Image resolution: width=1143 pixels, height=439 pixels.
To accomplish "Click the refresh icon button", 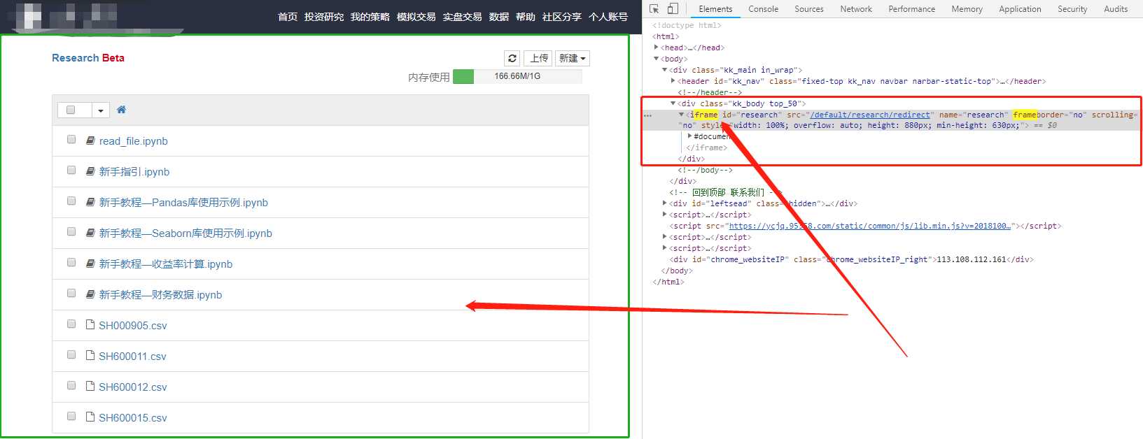I will pyautogui.click(x=512, y=58).
